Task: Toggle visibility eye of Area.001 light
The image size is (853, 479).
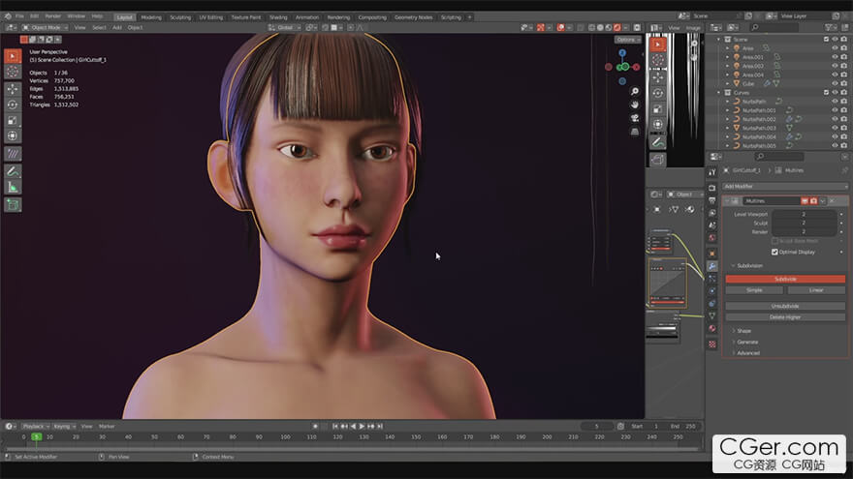Action: (x=835, y=57)
